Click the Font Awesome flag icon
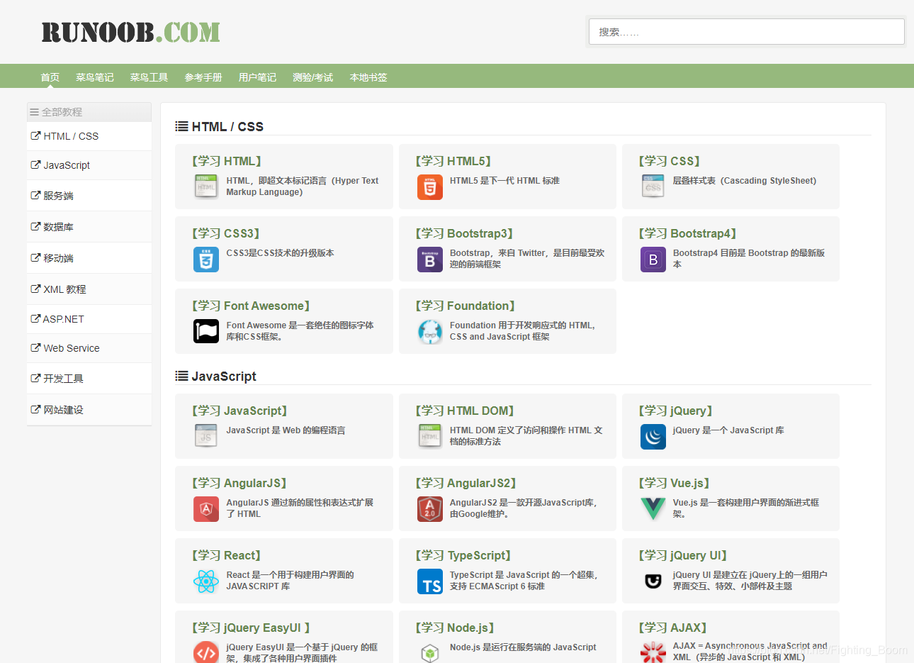Viewport: 914px width, 663px height. (x=205, y=331)
